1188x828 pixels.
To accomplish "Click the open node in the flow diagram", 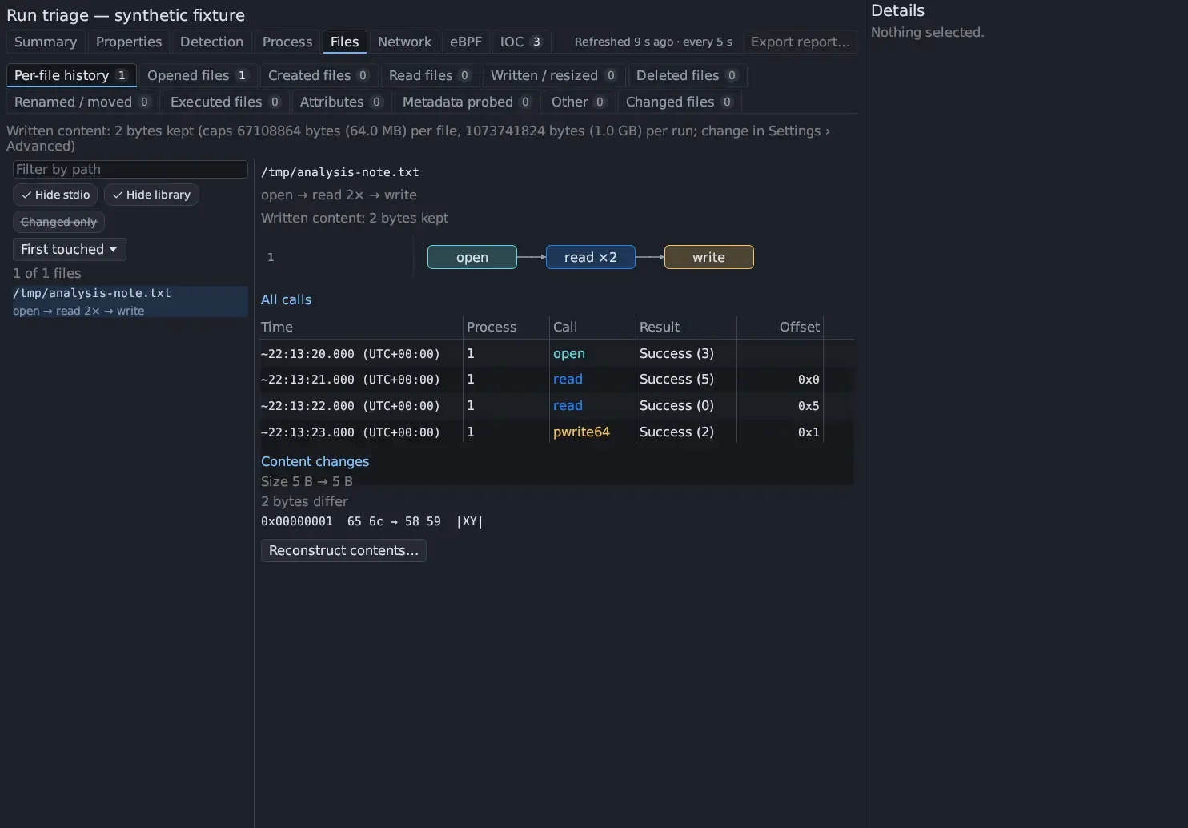I will tap(472, 257).
